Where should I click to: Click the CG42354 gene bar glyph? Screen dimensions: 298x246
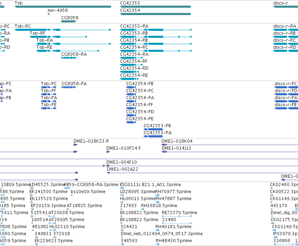pos(155,14)
